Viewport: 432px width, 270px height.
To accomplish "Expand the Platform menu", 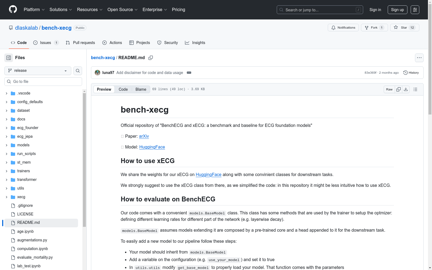I will [x=34, y=10].
